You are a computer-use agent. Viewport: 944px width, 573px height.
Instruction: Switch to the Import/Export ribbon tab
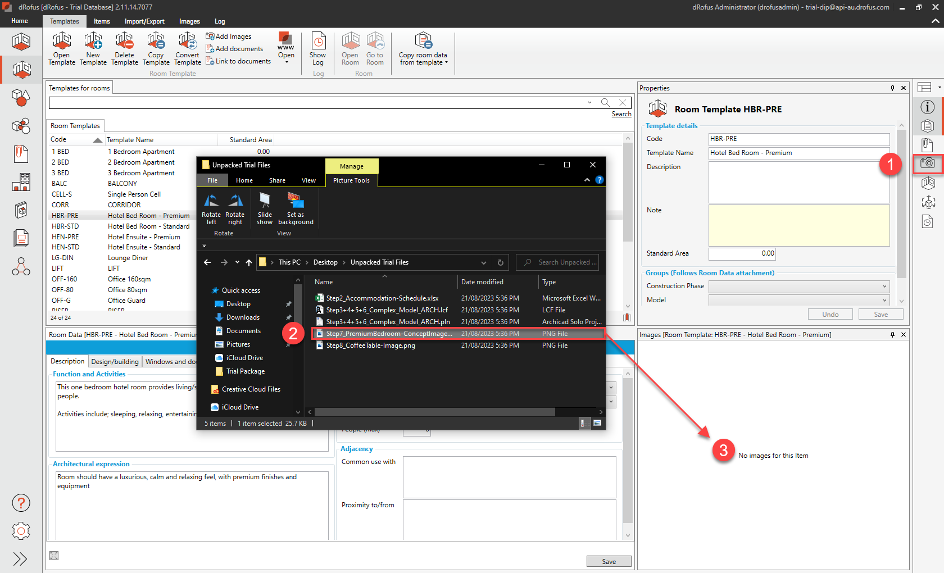point(144,21)
